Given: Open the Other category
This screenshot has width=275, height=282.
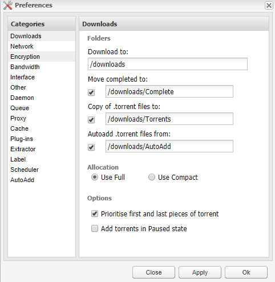Looking at the screenshot, I should coord(42,87).
